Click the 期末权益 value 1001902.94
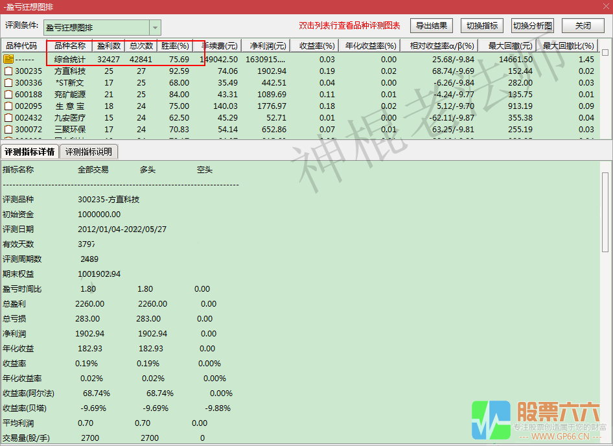The image size is (613, 446). click(99, 274)
